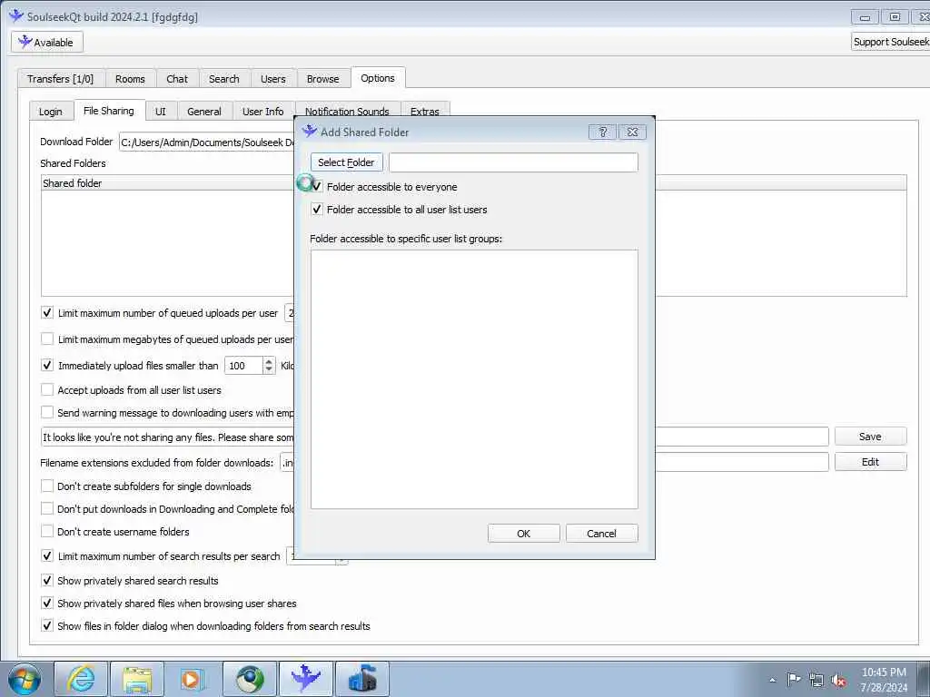Toggle Folder accessible to everyone checkbox

pyautogui.click(x=317, y=187)
